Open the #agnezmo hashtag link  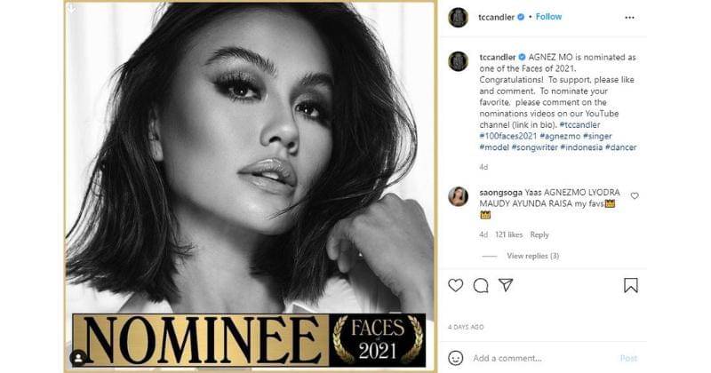click(x=558, y=134)
